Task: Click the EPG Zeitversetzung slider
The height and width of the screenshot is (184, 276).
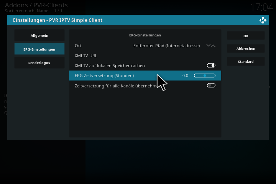Action: tap(205, 76)
